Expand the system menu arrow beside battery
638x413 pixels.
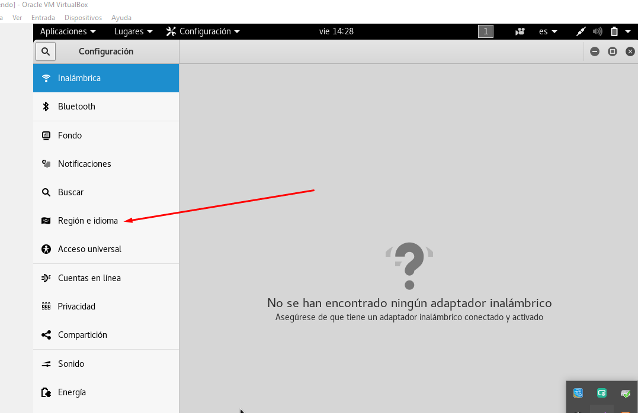[x=628, y=31]
